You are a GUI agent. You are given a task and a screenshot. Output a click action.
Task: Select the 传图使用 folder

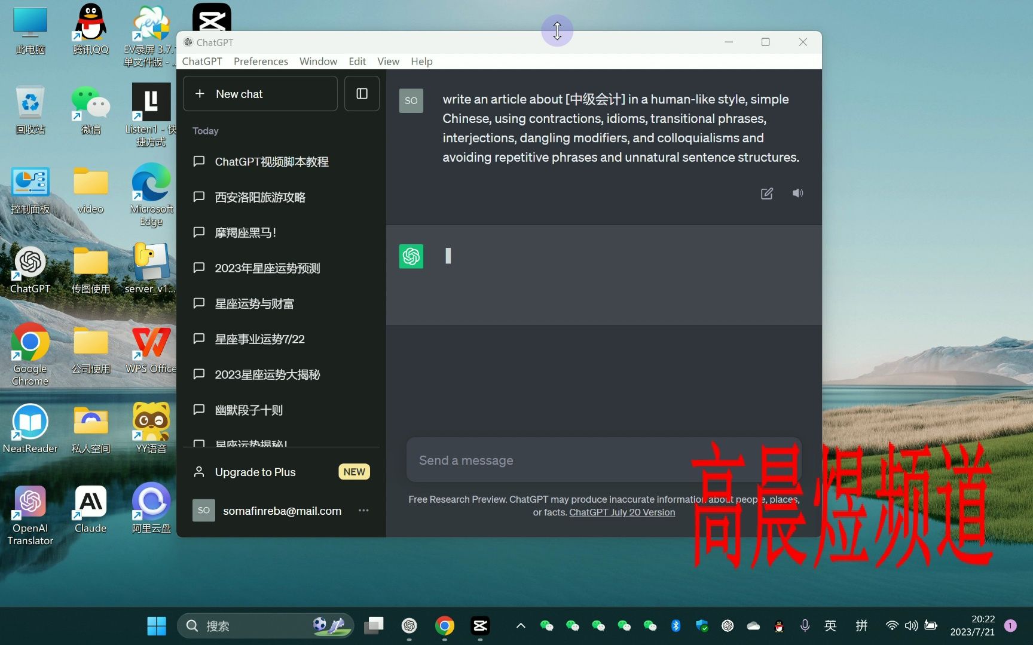click(x=91, y=270)
